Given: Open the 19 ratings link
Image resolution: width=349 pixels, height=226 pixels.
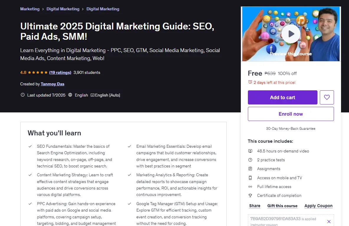Looking at the screenshot, I should (60, 72).
